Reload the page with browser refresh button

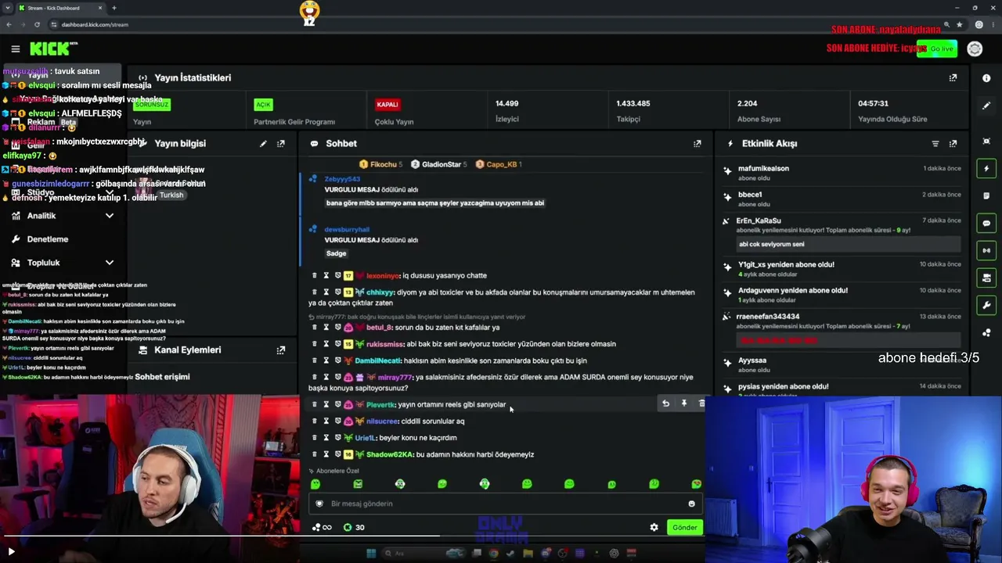point(36,24)
